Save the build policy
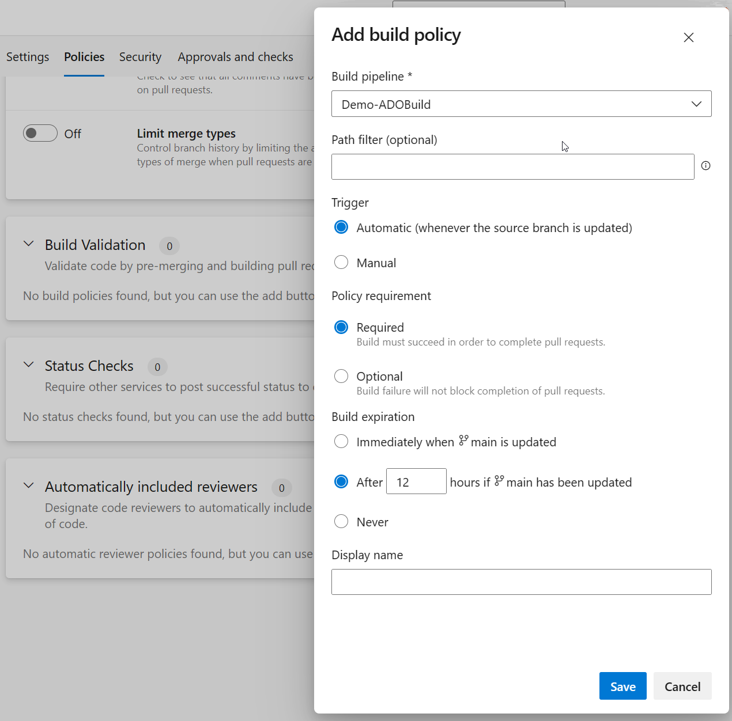This screenshot has width=732, height=721. click(622, 686)
